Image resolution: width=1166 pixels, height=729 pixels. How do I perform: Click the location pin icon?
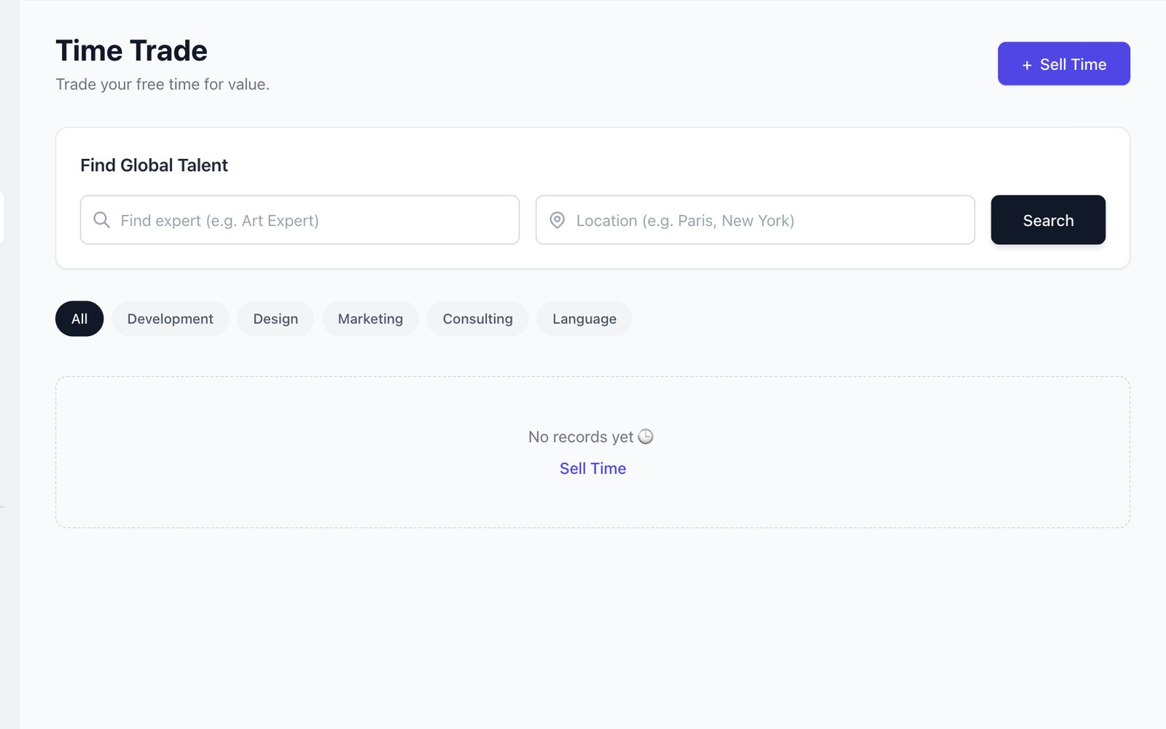click(x=557, y=220)
